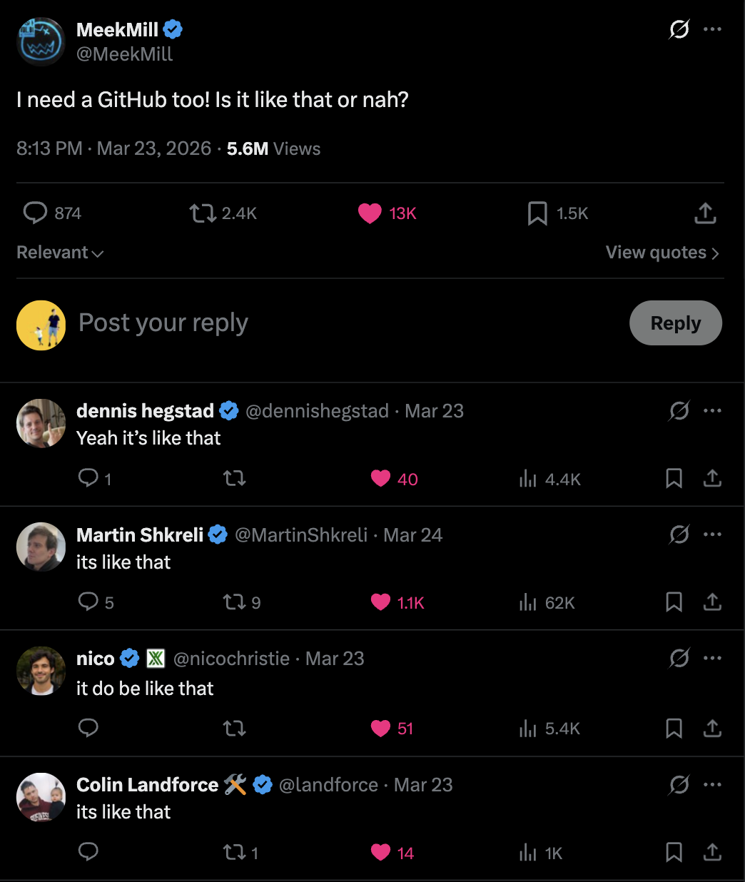Open reply icon on main post
This screenshot has width=745, height=882.
(35, 213)
